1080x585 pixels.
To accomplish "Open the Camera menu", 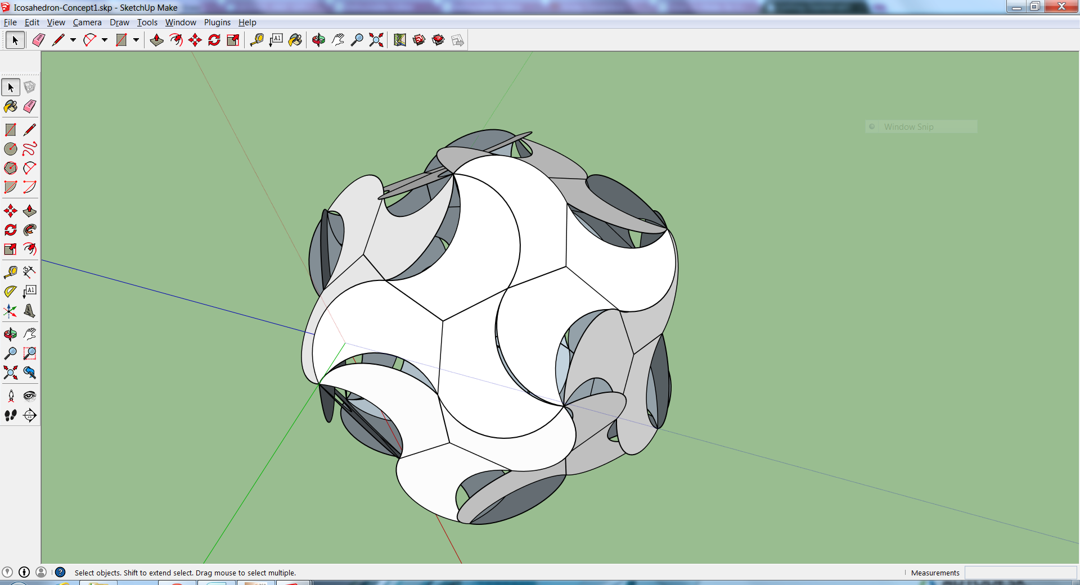I will pyautogui.click(x=87, y=22).
